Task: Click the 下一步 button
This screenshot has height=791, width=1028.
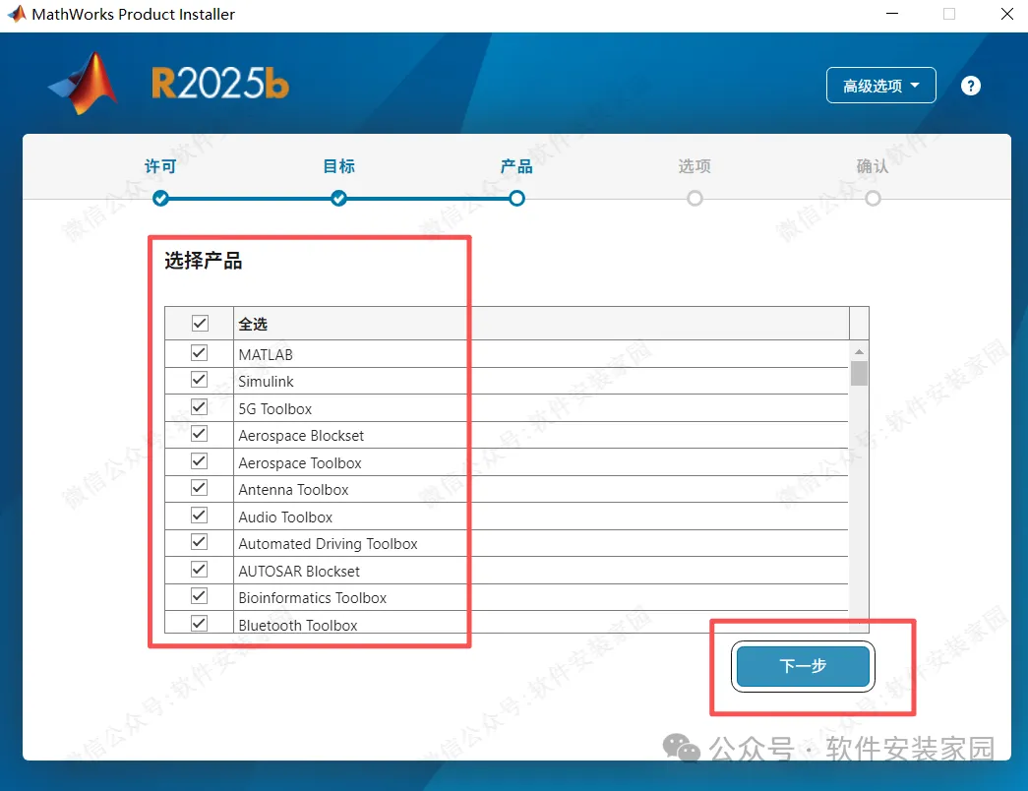Action: coord(803,666)
